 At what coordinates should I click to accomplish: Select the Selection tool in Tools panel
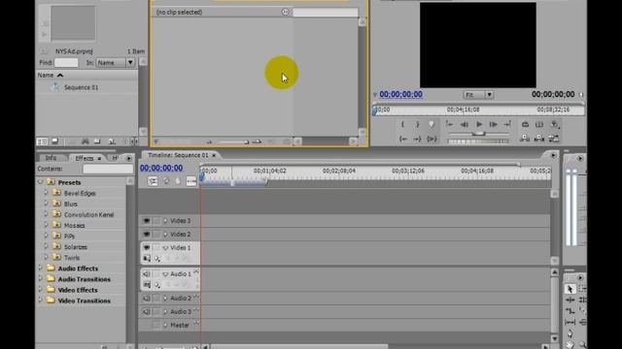tap(570, 289)
